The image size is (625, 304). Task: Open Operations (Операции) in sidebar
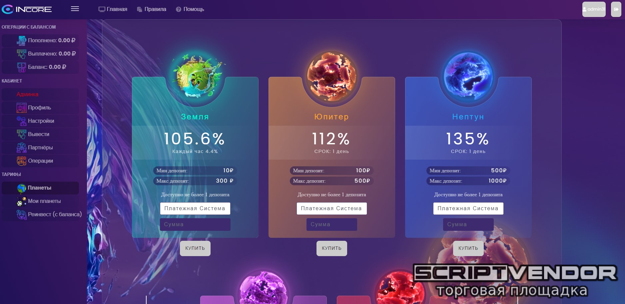pos(40,161)
